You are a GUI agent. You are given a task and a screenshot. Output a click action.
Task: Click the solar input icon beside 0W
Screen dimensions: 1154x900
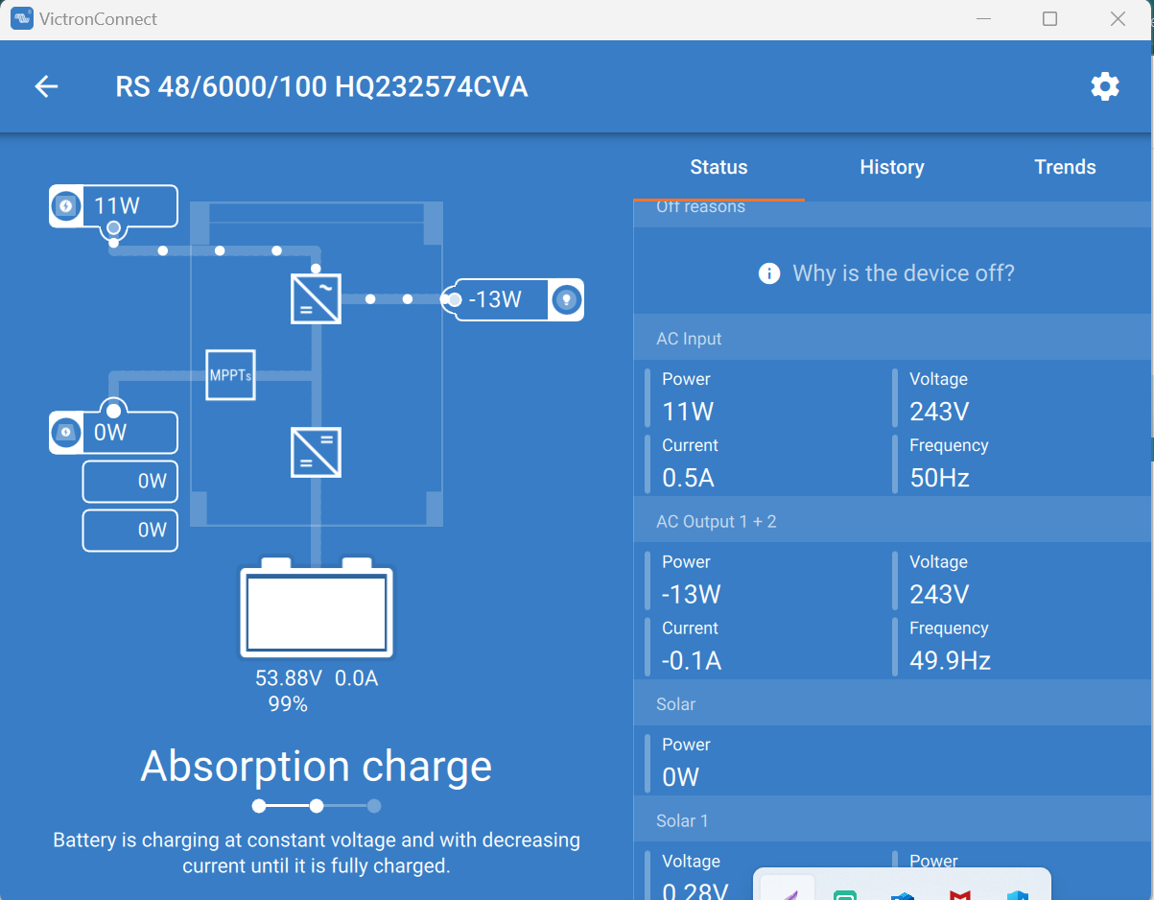(x=65, y=433)
